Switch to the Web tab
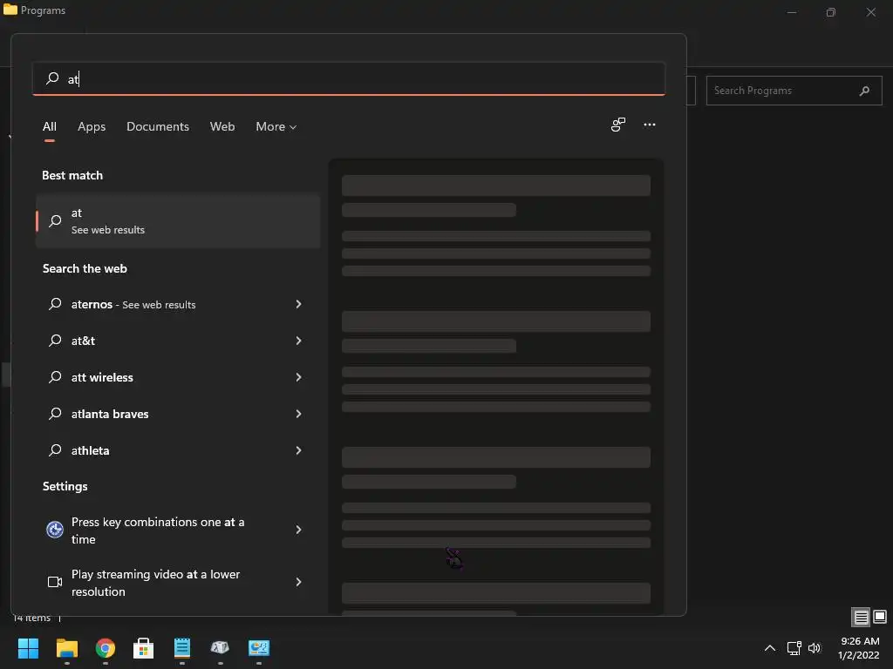Screen dimensions: 893x669 [x=222, y=126]
